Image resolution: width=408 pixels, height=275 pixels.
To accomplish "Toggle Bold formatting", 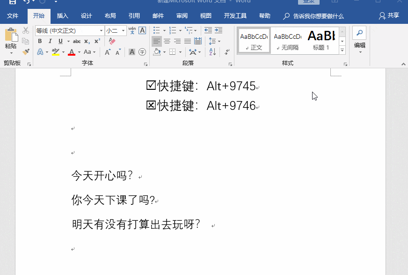I will (40, 41).
